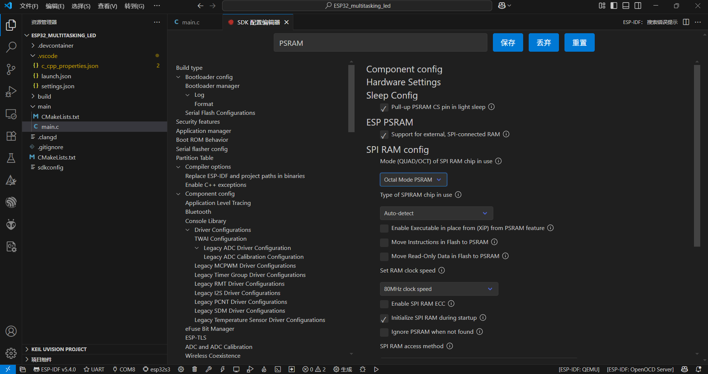The width and height of the screenshot is (708, 374).
Task: Click ESP-IDF: OpenOCD Server status item
Action: tap(640, 369)
